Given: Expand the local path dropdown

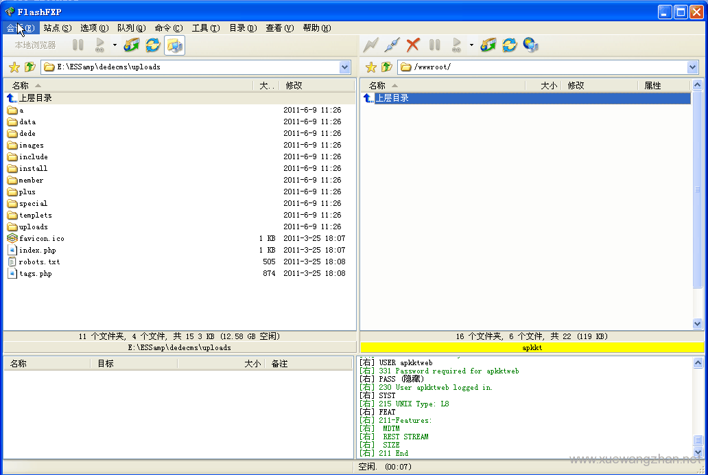Looking at the screenshot, I should pyautogui.click(x=345, y=67).
